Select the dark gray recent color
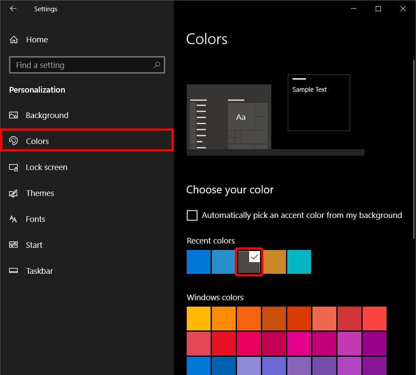 click(x=249, y=262)
